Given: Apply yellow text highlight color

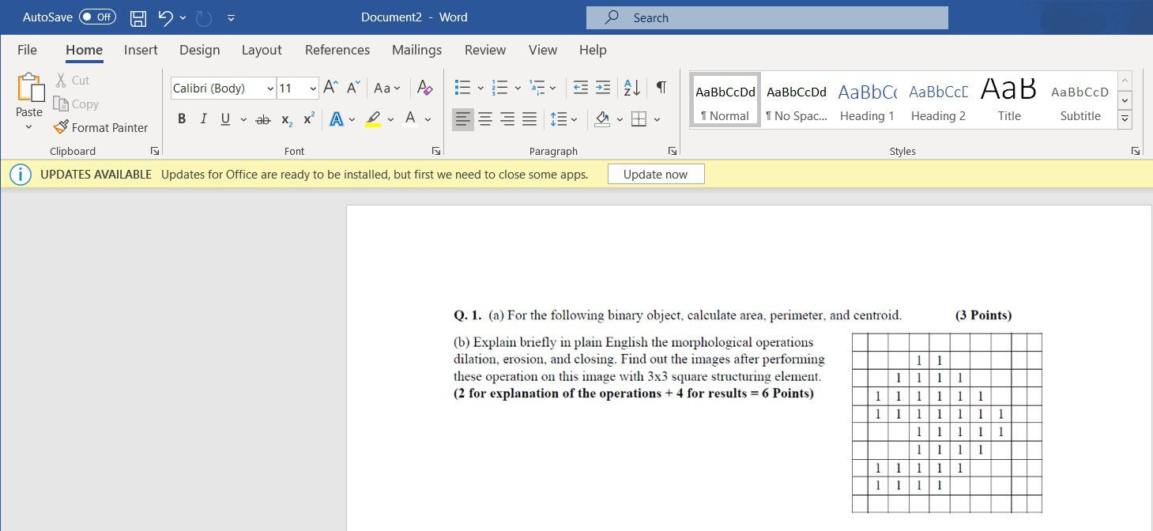Looking at the screenshot, I should point(374,119).
